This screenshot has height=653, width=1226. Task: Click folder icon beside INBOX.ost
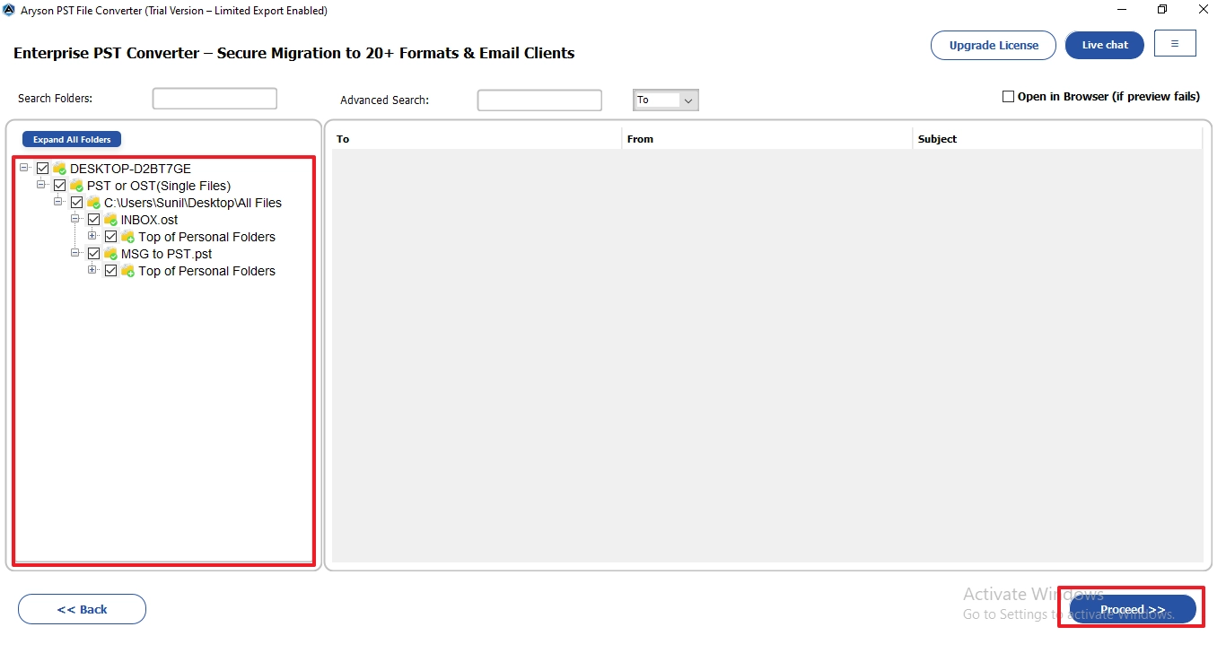pyautogui.click(x=111, y=220)
